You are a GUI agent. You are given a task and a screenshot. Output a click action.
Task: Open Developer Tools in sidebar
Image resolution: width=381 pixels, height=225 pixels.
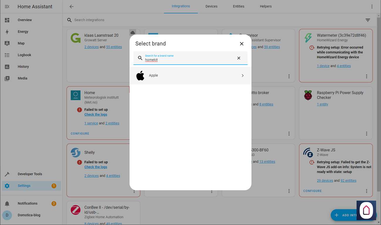[31, 174]
